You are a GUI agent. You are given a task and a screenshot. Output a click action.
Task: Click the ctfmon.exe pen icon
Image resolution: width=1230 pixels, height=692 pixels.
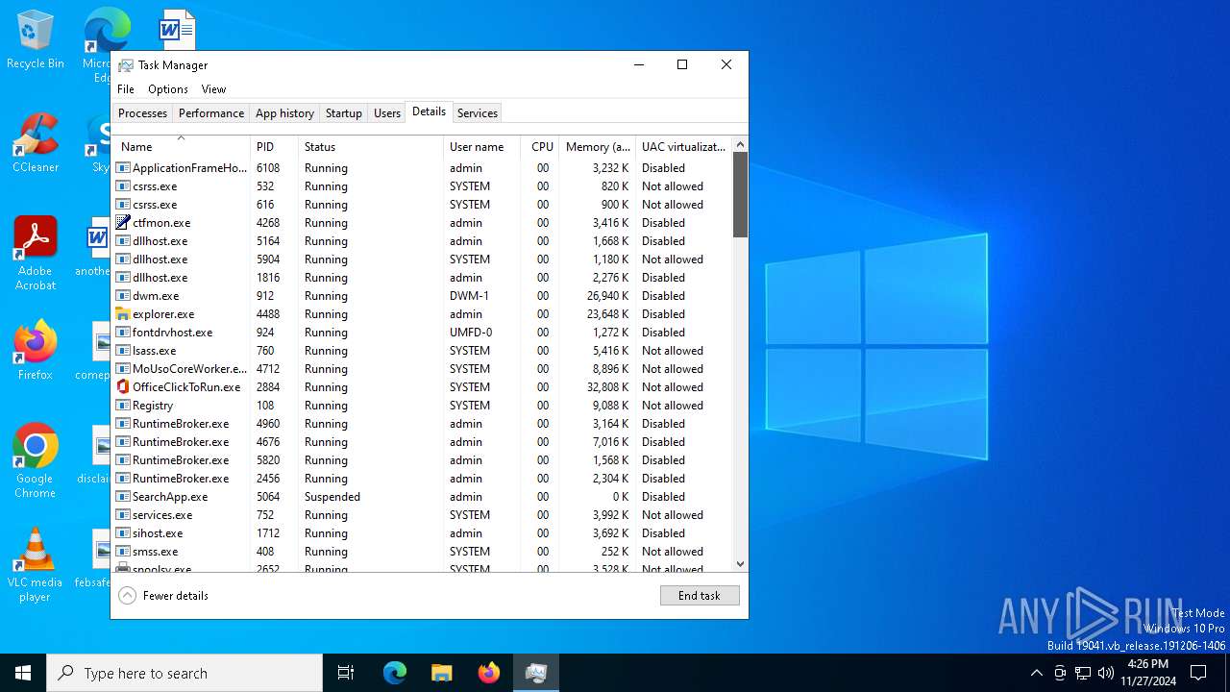[123, 223]
